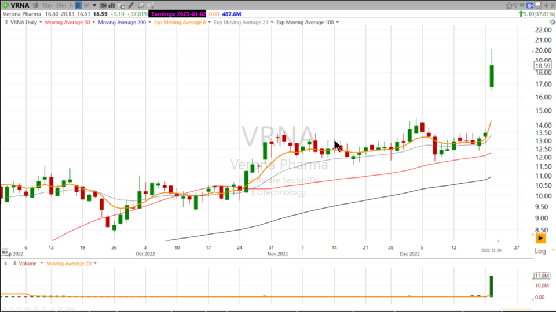Click the +37.81% percent change value
This screenshot has height=312, width=556.
coord(138,14)
